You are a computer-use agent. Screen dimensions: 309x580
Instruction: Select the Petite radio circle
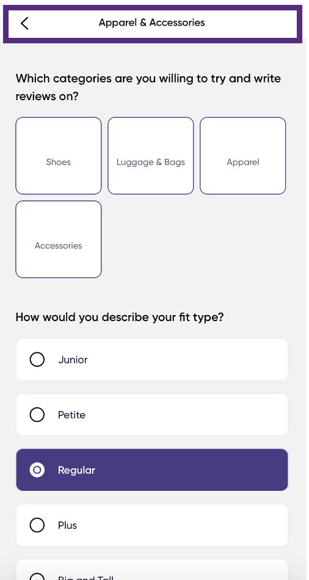(x=37, y=415)
